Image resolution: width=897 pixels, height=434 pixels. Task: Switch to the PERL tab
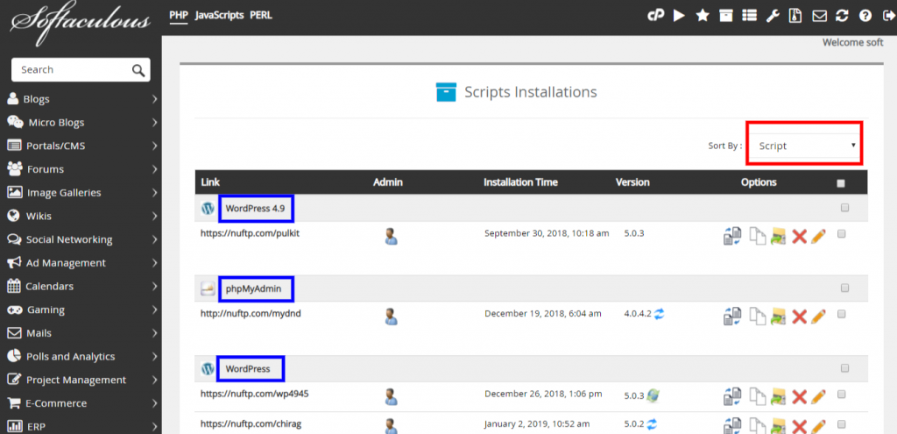click(x=261, y=16)
